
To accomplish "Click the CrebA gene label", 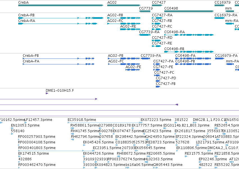I will (23, 3).
